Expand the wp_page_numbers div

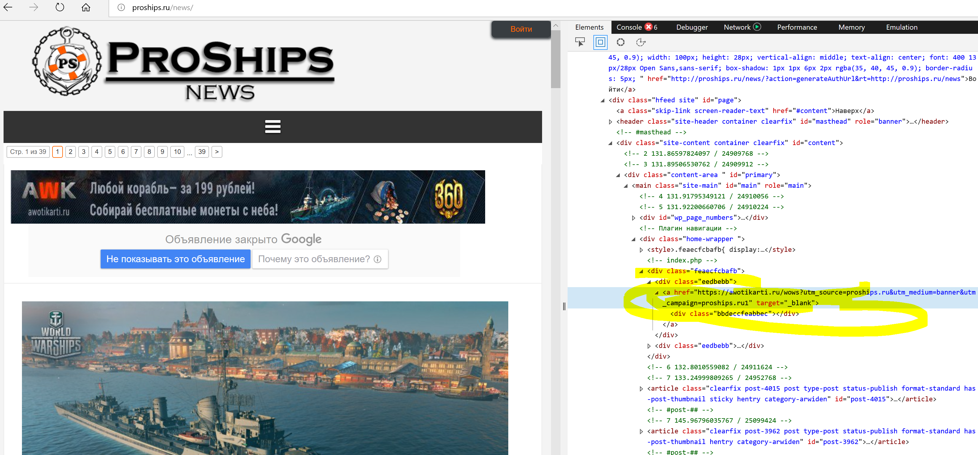[633, 218]
